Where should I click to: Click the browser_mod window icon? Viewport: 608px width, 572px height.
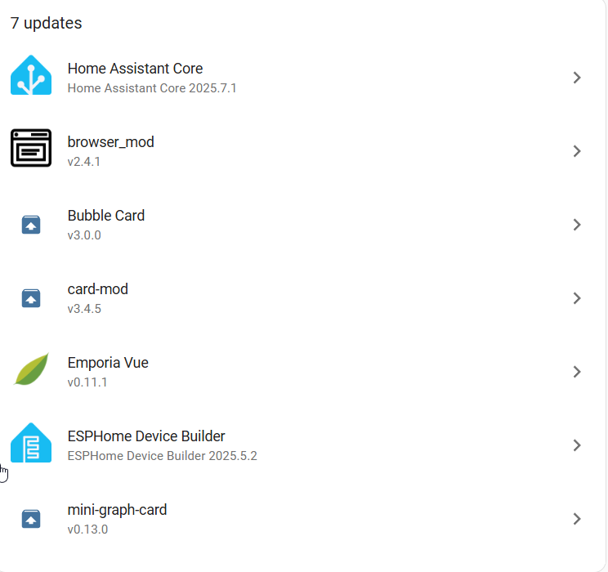tap(31, 148)
